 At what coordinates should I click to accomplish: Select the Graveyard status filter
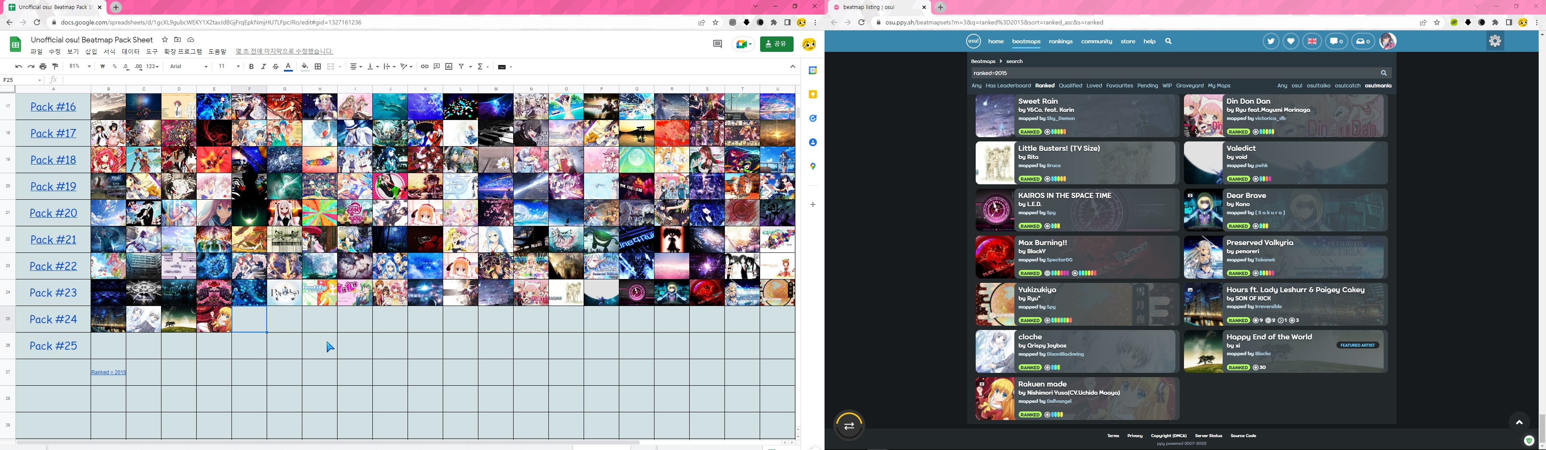tap(1190, 86)
